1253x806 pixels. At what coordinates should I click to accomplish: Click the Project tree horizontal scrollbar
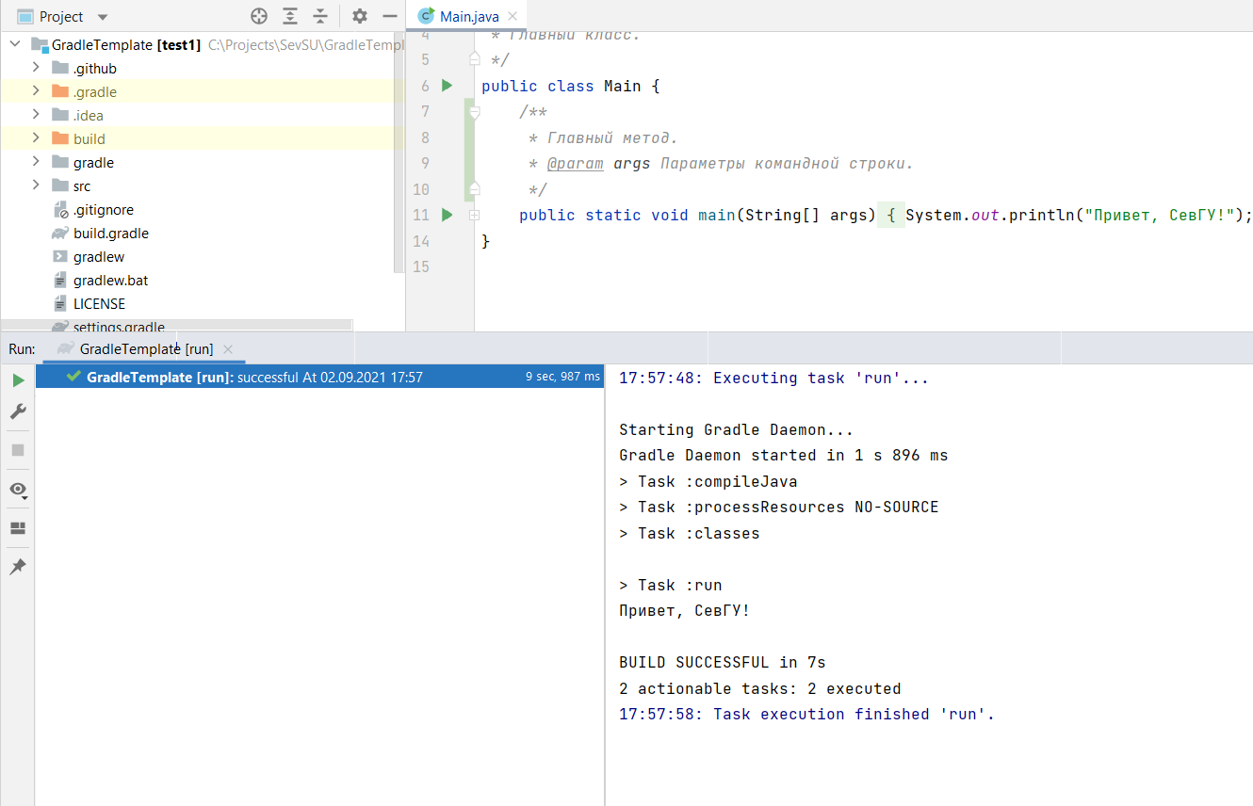point(177,325)
